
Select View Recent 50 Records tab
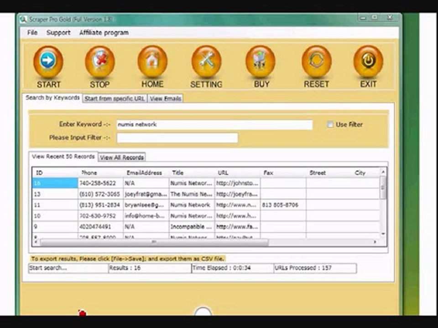click(63, 156)
